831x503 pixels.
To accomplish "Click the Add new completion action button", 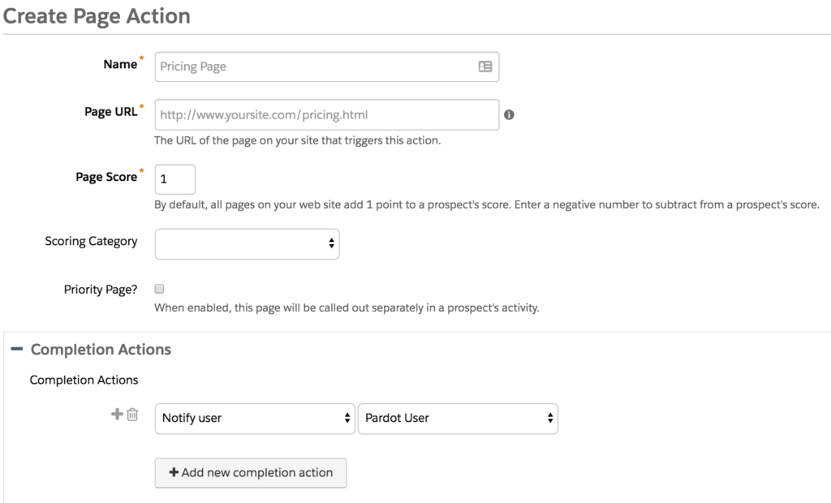I will tap(251, 472).
